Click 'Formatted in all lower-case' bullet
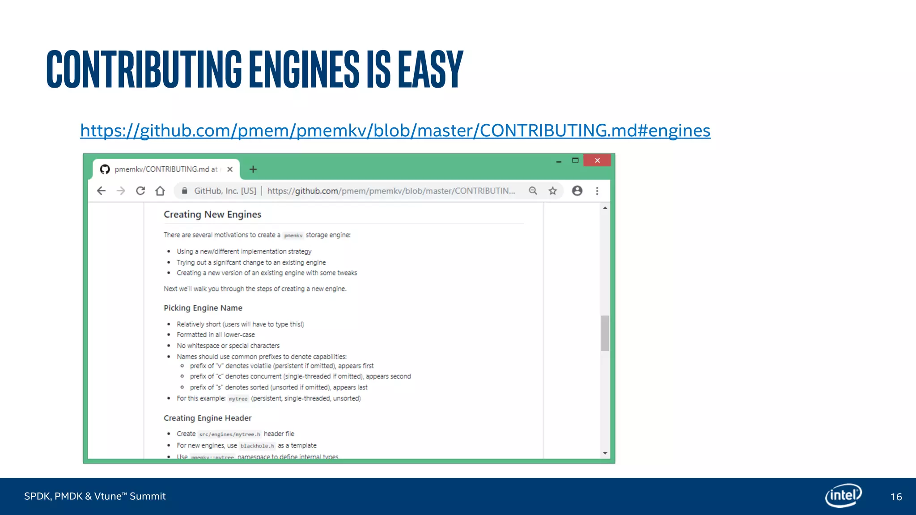 [216, 334]
